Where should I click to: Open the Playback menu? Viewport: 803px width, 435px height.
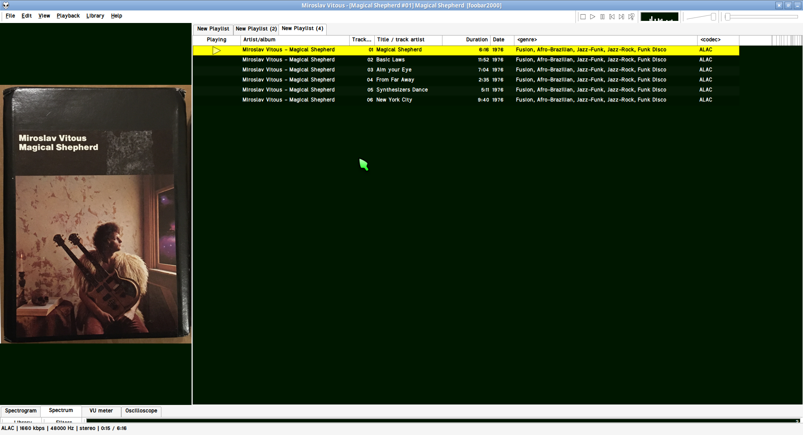68,16
